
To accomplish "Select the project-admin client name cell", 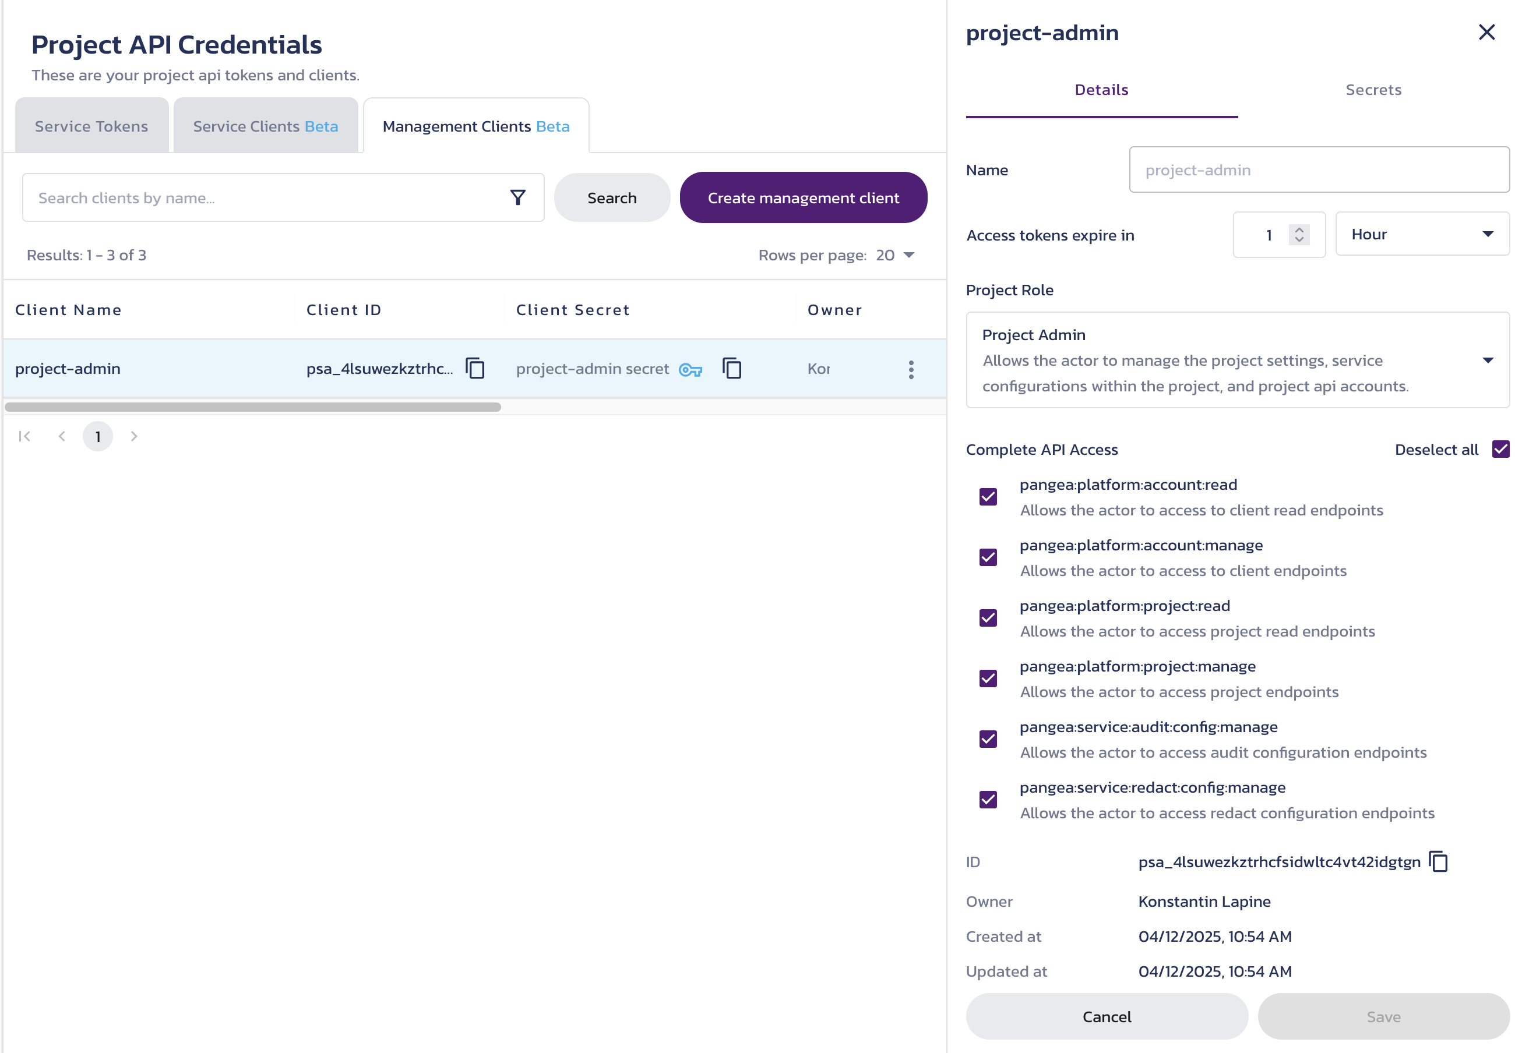I will pos(68,369).
